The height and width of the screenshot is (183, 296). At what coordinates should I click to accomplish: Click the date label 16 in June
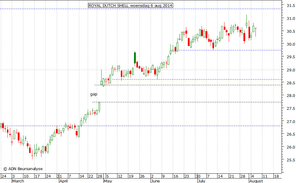176,176
